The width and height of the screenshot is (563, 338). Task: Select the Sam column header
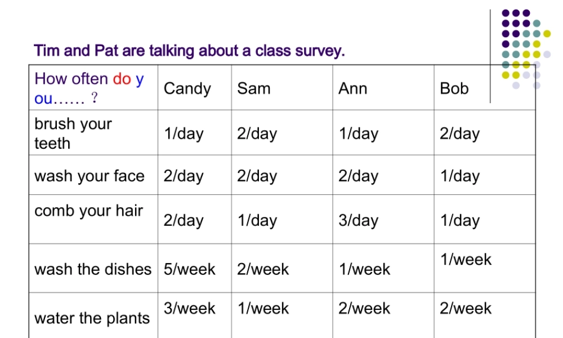[254, 88]
